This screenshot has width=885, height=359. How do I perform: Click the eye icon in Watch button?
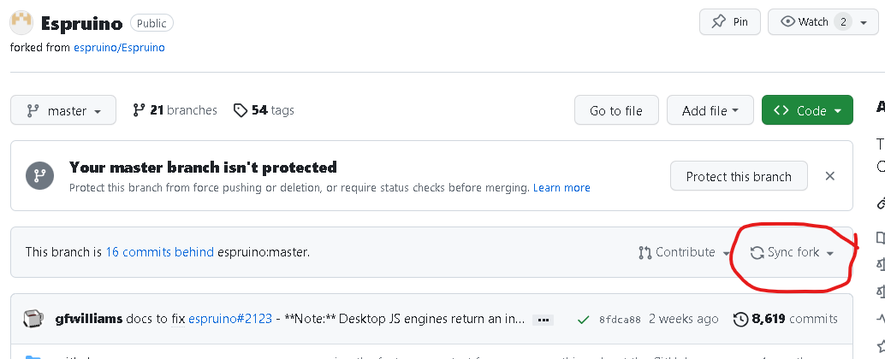(x=787, y=21)
